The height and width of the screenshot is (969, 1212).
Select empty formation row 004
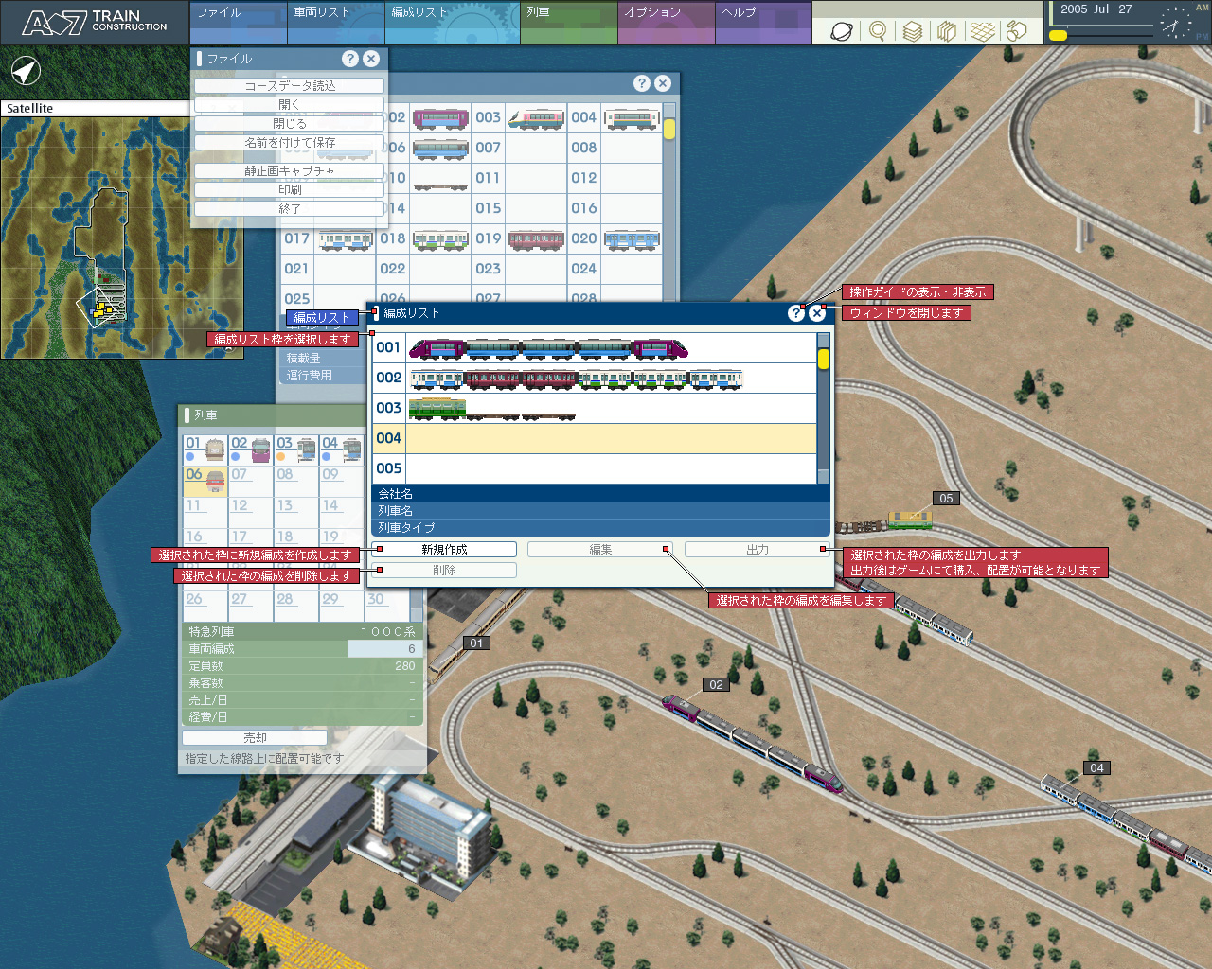pyautogui.click(x=595, y=438)
